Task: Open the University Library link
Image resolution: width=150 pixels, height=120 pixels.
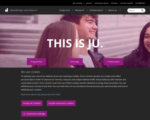Action: (x=101, y=3)
